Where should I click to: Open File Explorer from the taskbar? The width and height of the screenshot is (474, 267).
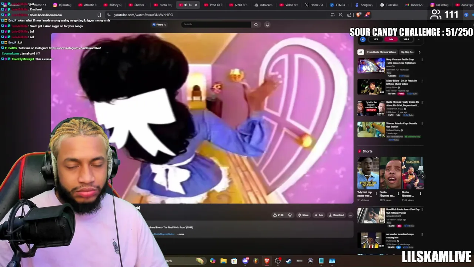click(x=223, y=261)
